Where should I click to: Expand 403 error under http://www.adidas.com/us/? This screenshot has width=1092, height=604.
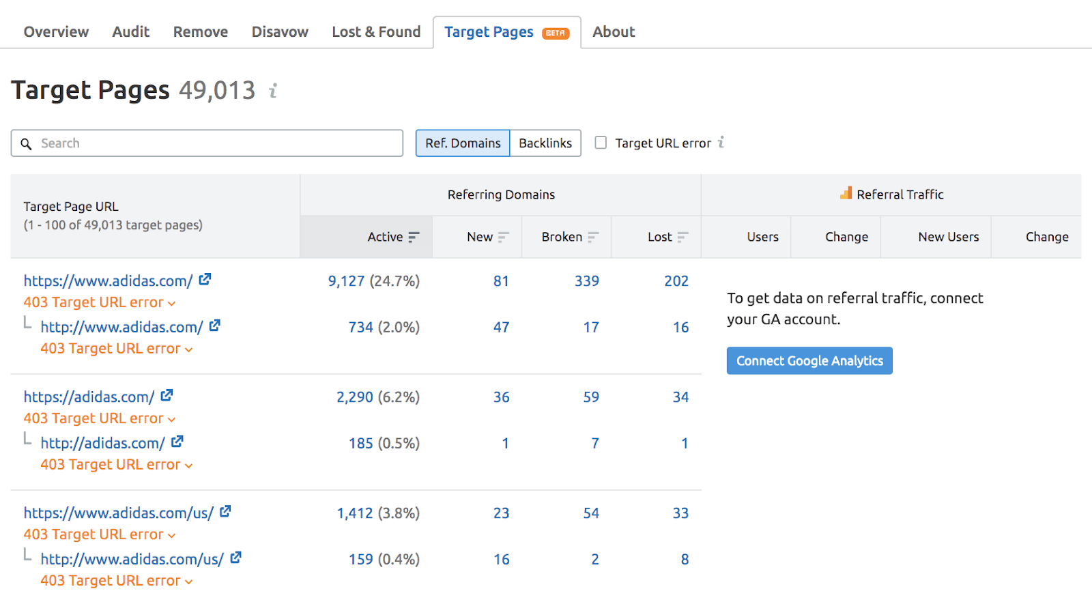[x=117, y=581]
